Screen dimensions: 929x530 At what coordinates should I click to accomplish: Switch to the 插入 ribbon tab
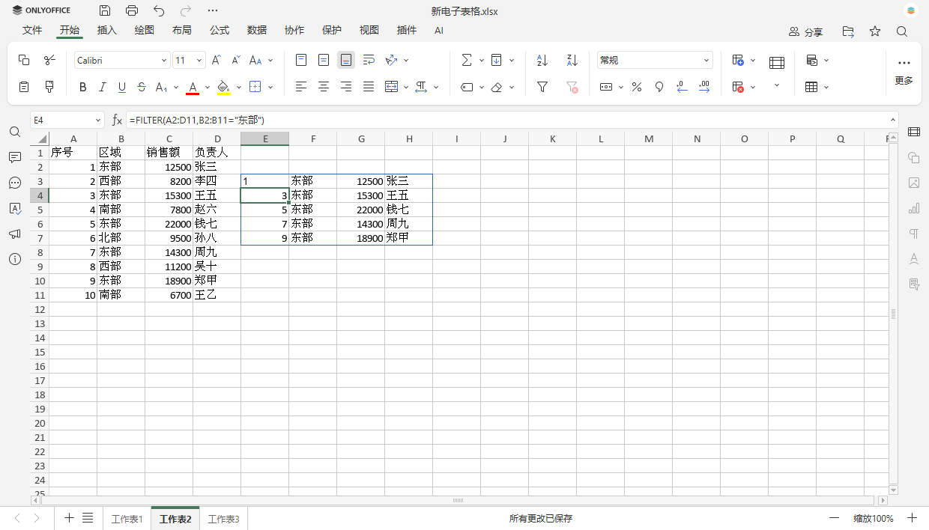106,31
